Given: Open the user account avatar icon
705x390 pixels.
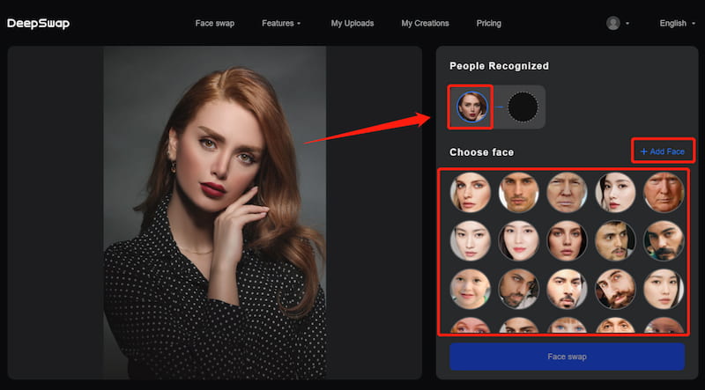Looking at the screenshot, I should pos(613,24).
